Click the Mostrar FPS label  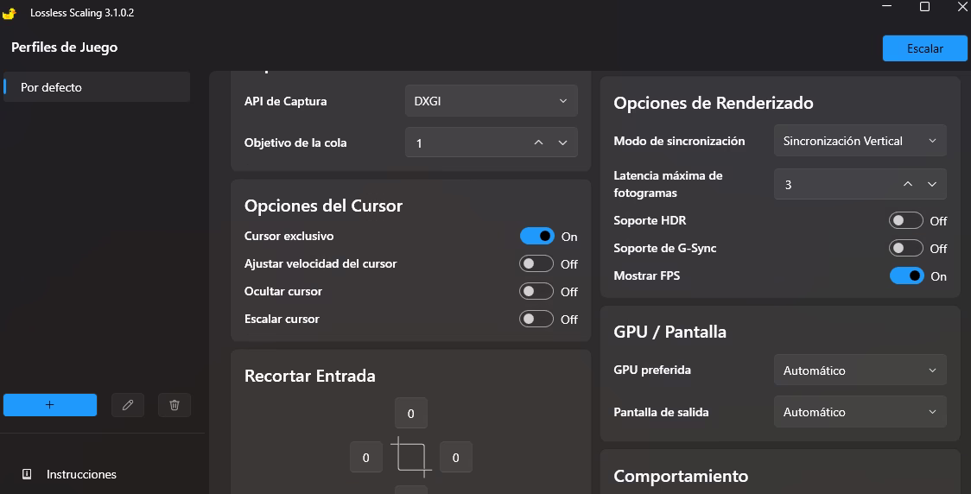(646, 276)
